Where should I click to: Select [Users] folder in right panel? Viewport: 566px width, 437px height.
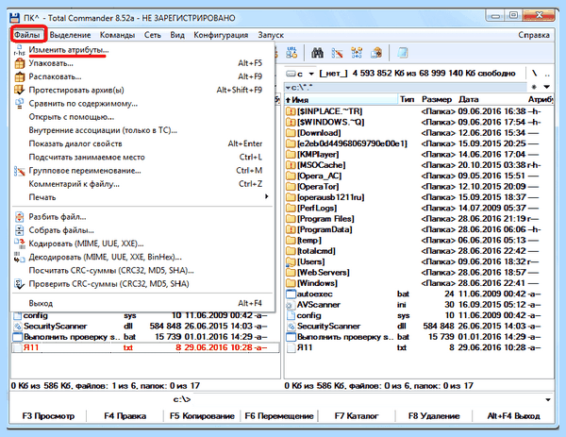[x=419, y=261]
